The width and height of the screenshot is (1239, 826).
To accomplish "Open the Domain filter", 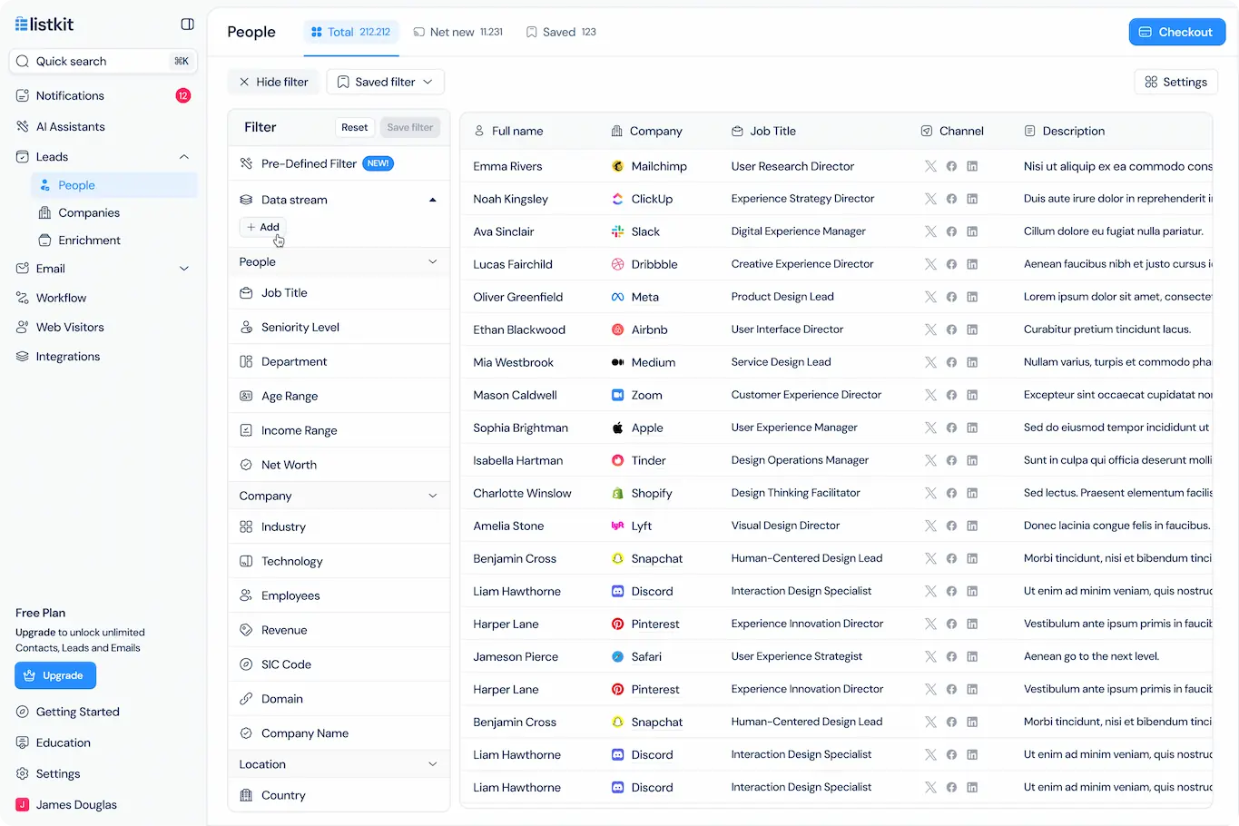I will [339, 699].
